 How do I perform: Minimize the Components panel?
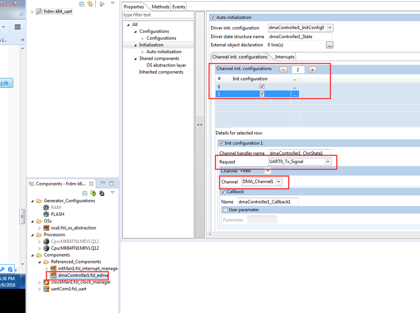[103, 183]
